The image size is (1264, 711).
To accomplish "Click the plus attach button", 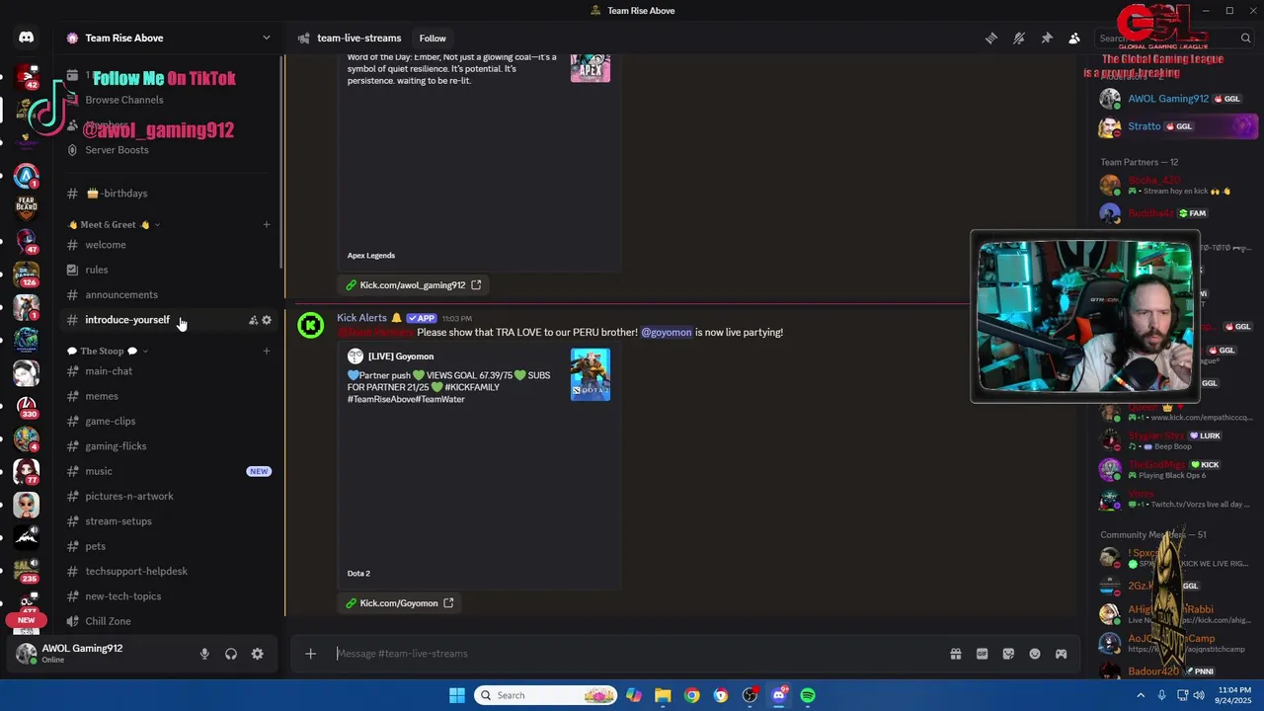I will tap(310, 654).
